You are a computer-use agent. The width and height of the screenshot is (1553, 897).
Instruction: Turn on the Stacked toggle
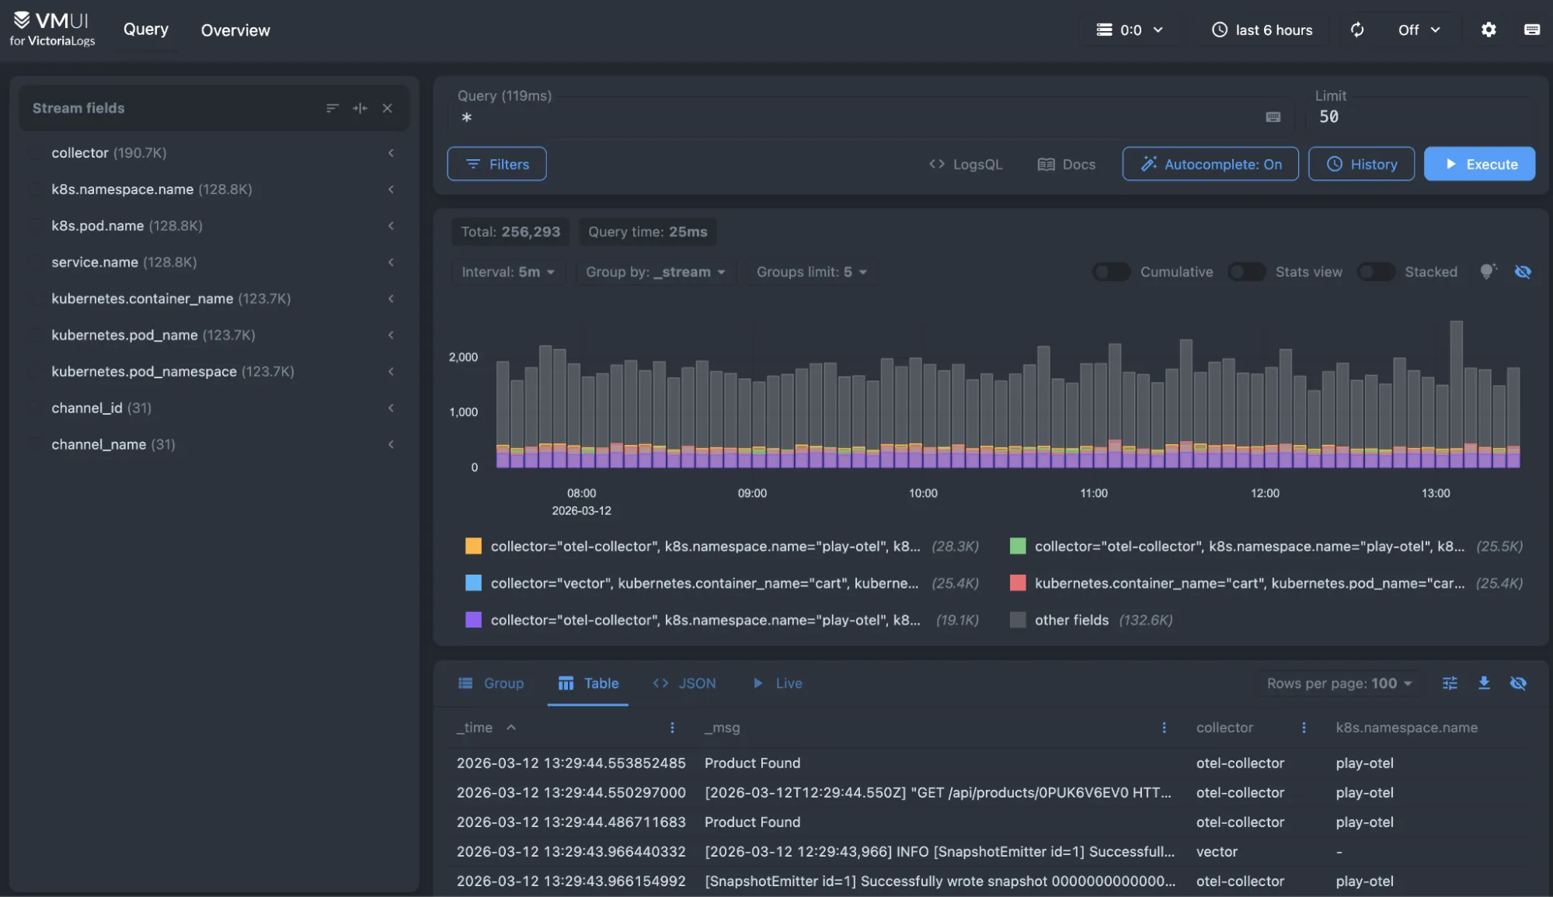1375,272
